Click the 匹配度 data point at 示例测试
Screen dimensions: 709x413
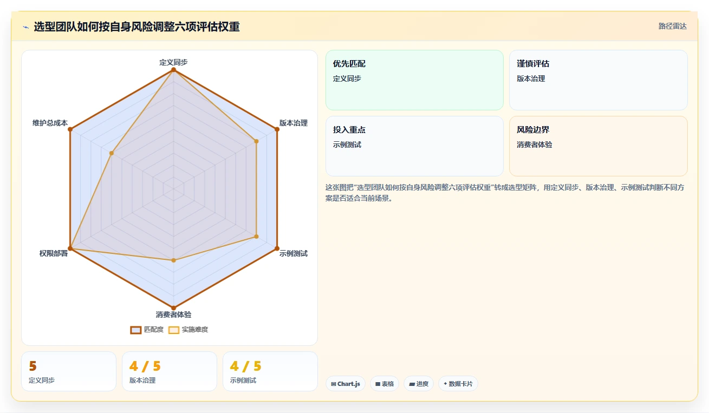click(277, 248)
